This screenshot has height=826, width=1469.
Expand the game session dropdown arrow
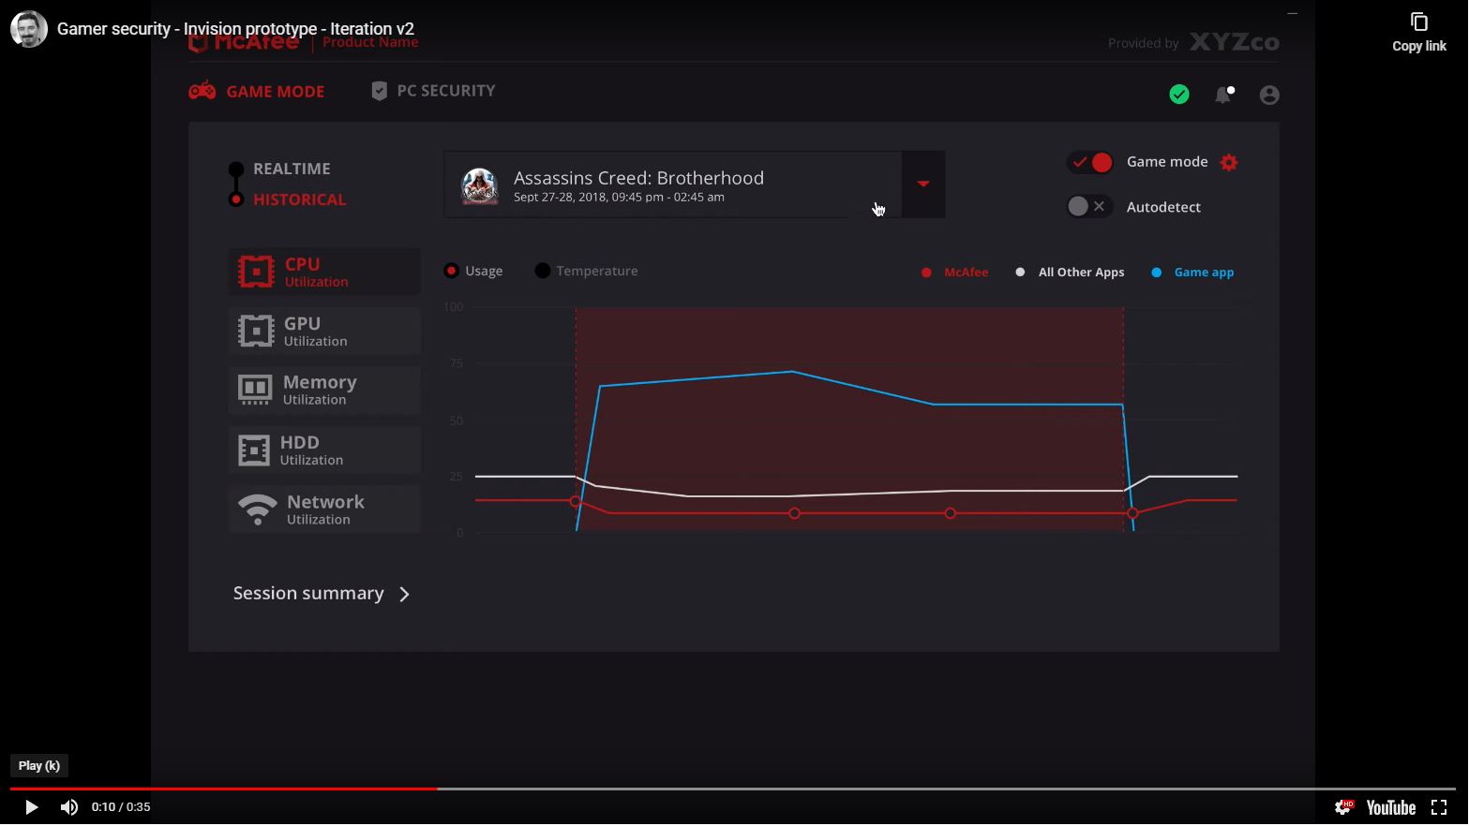coord(923,184)
